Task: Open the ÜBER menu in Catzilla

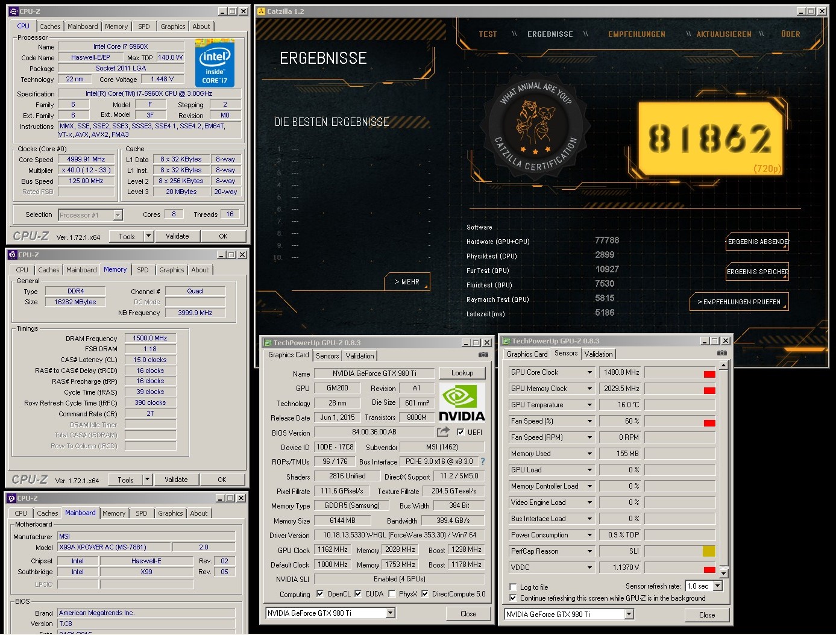Action: 791,34
